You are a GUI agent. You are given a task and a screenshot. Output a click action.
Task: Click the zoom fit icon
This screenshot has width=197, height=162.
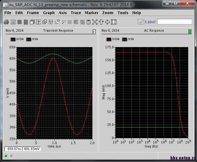(95, 22)
